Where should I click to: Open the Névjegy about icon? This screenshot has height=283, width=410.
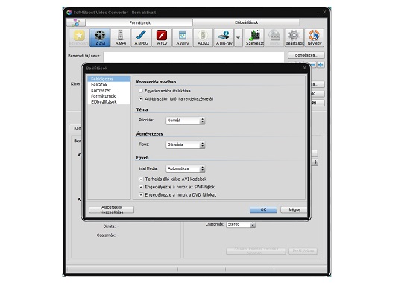click(315, 38)
